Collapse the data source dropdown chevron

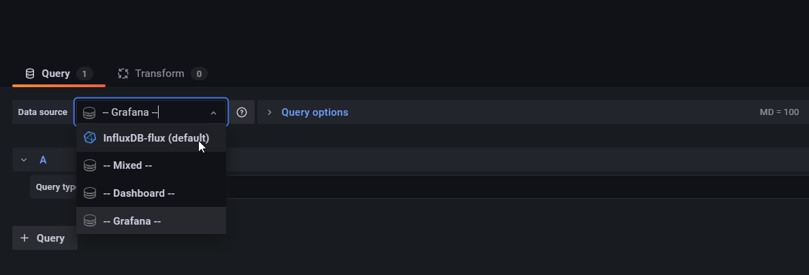(214, 112)
